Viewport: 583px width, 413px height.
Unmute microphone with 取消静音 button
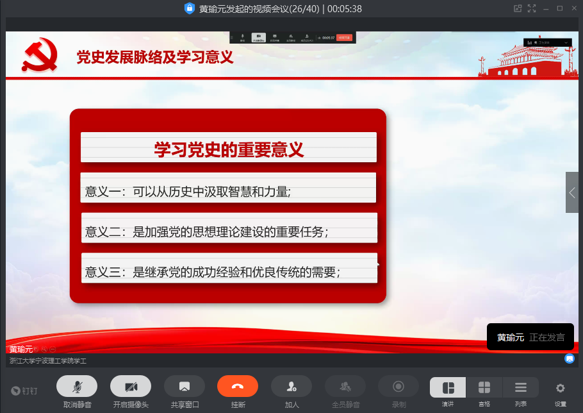[x=77, y=387]
